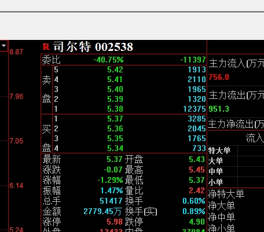264x232 pixels.
Task: Click the 涨跌 value -0.07
Action: [113, 170]
